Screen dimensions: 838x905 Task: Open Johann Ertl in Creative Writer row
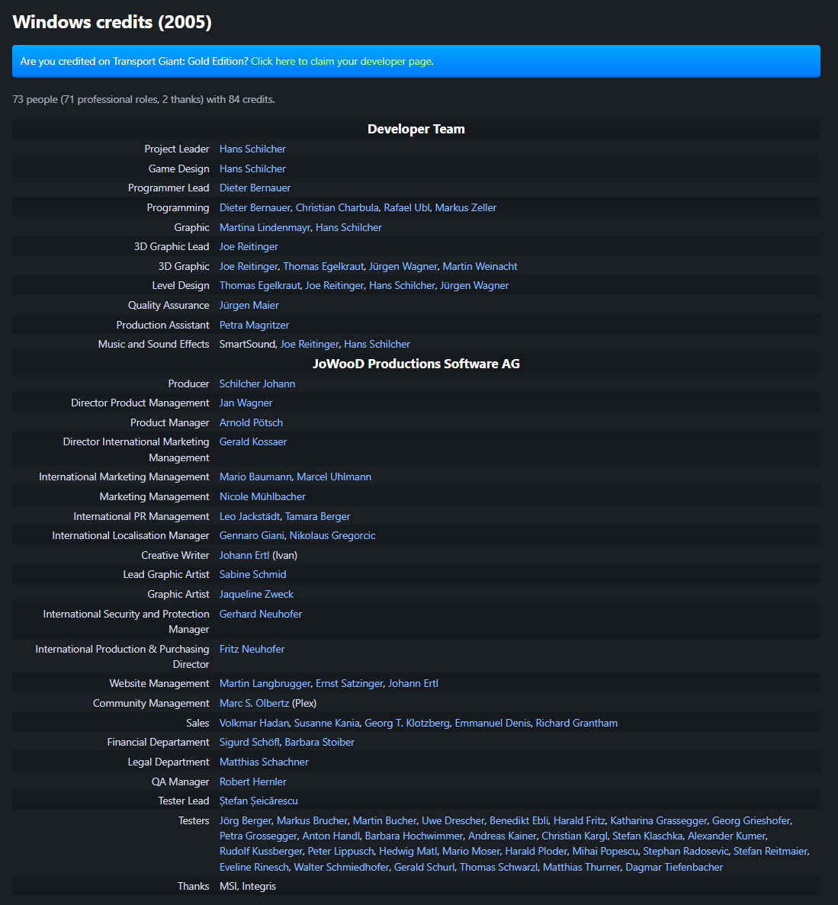(x=244, y=555)
